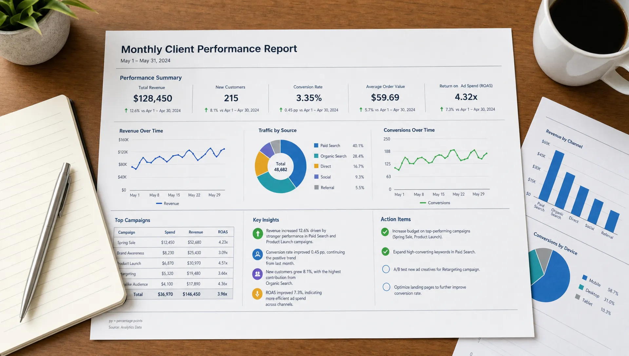Click the 215 New Customers value
629x356 pixels.
(231, 98)
